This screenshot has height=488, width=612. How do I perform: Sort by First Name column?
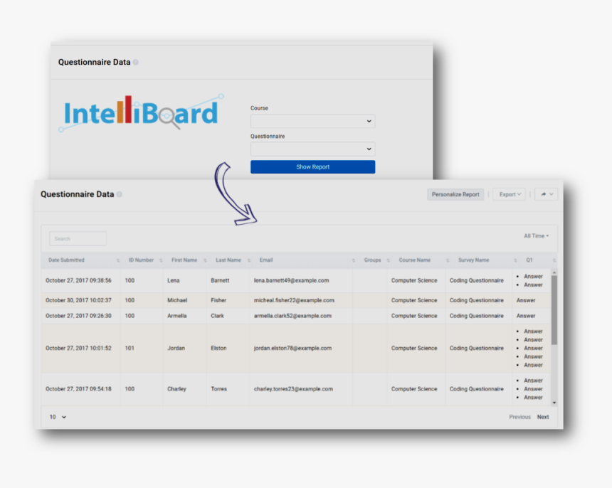pyautogui.click(x=184, y=260)
